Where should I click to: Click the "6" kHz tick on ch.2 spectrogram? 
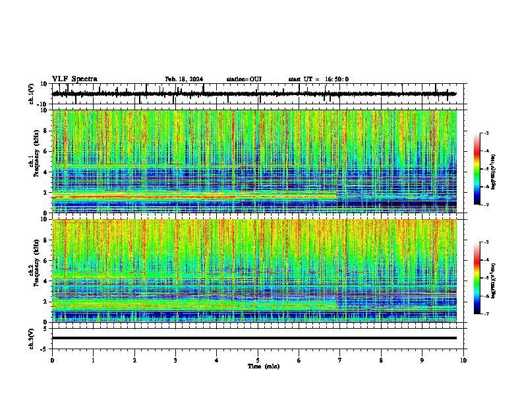pos(46,261)
